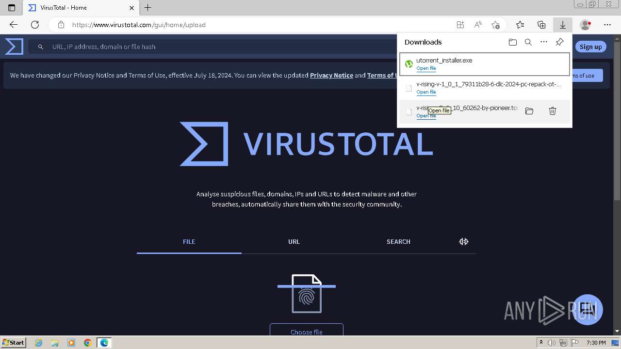Open Chrome from taskbar
This screenshot has height=349, width=621.
(87, 343)
